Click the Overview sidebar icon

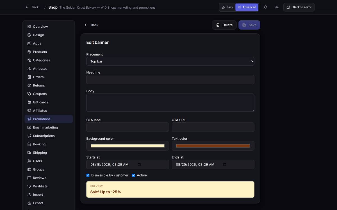[x=29, y=27]
